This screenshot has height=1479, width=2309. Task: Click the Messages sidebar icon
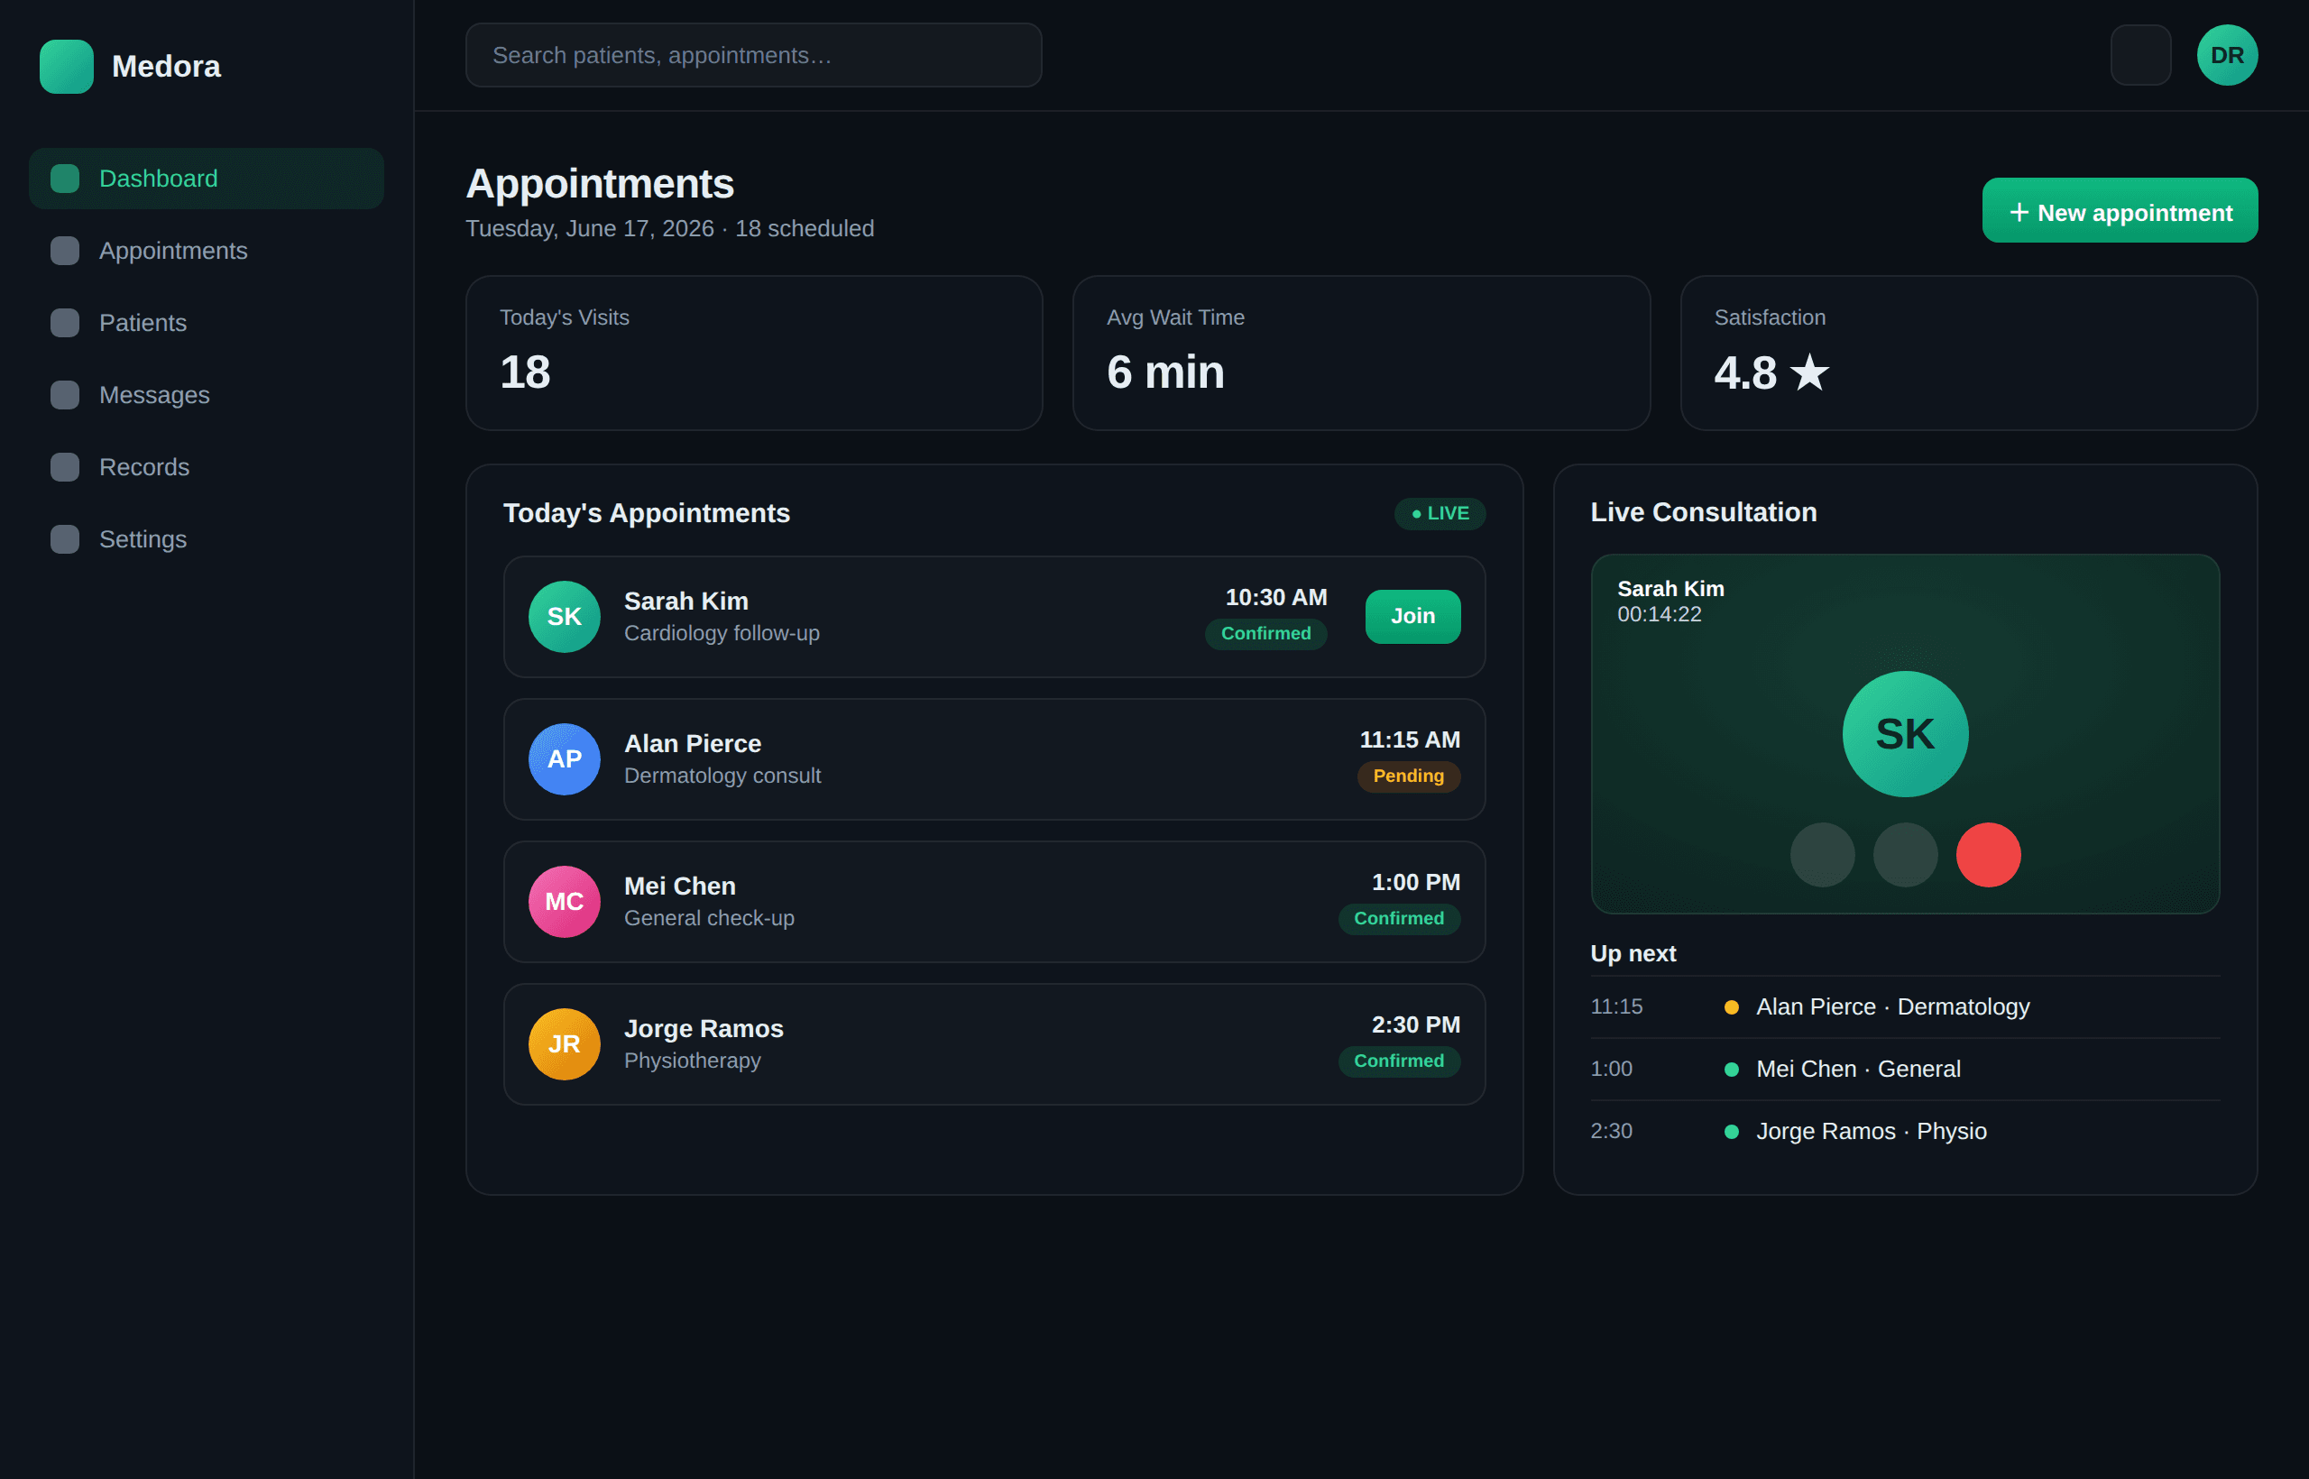(64, 395)
